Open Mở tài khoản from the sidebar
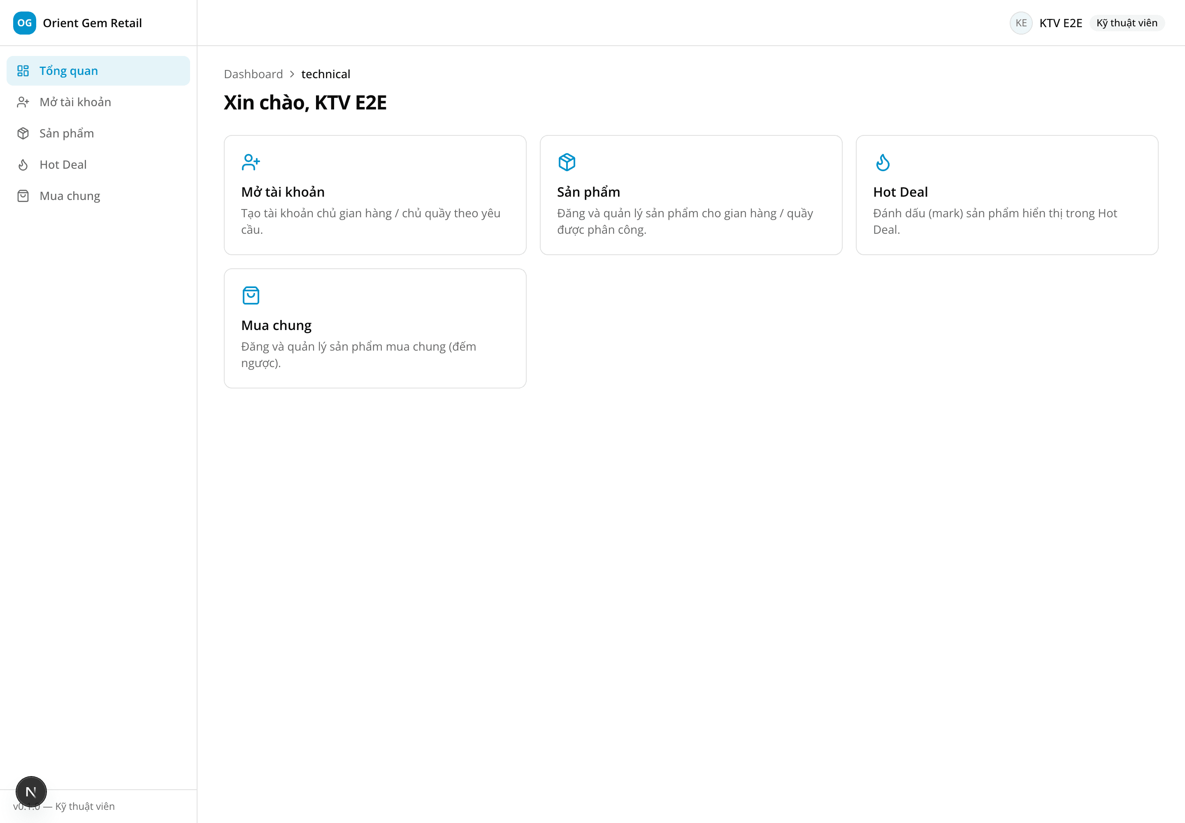 coord(98,102)
